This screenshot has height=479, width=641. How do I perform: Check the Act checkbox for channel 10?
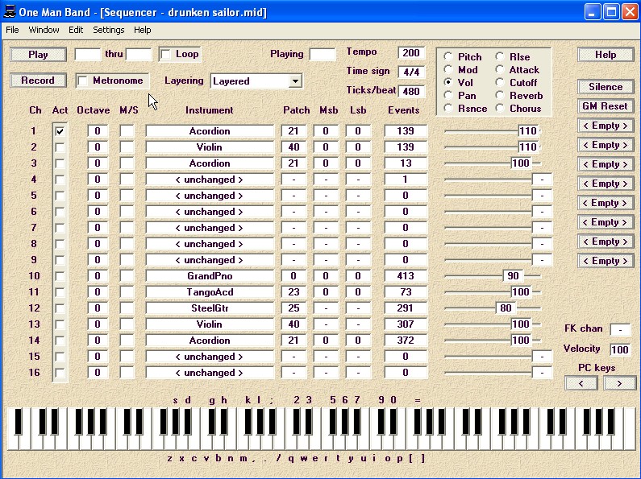pyautogui.click(x=60, y=276)
